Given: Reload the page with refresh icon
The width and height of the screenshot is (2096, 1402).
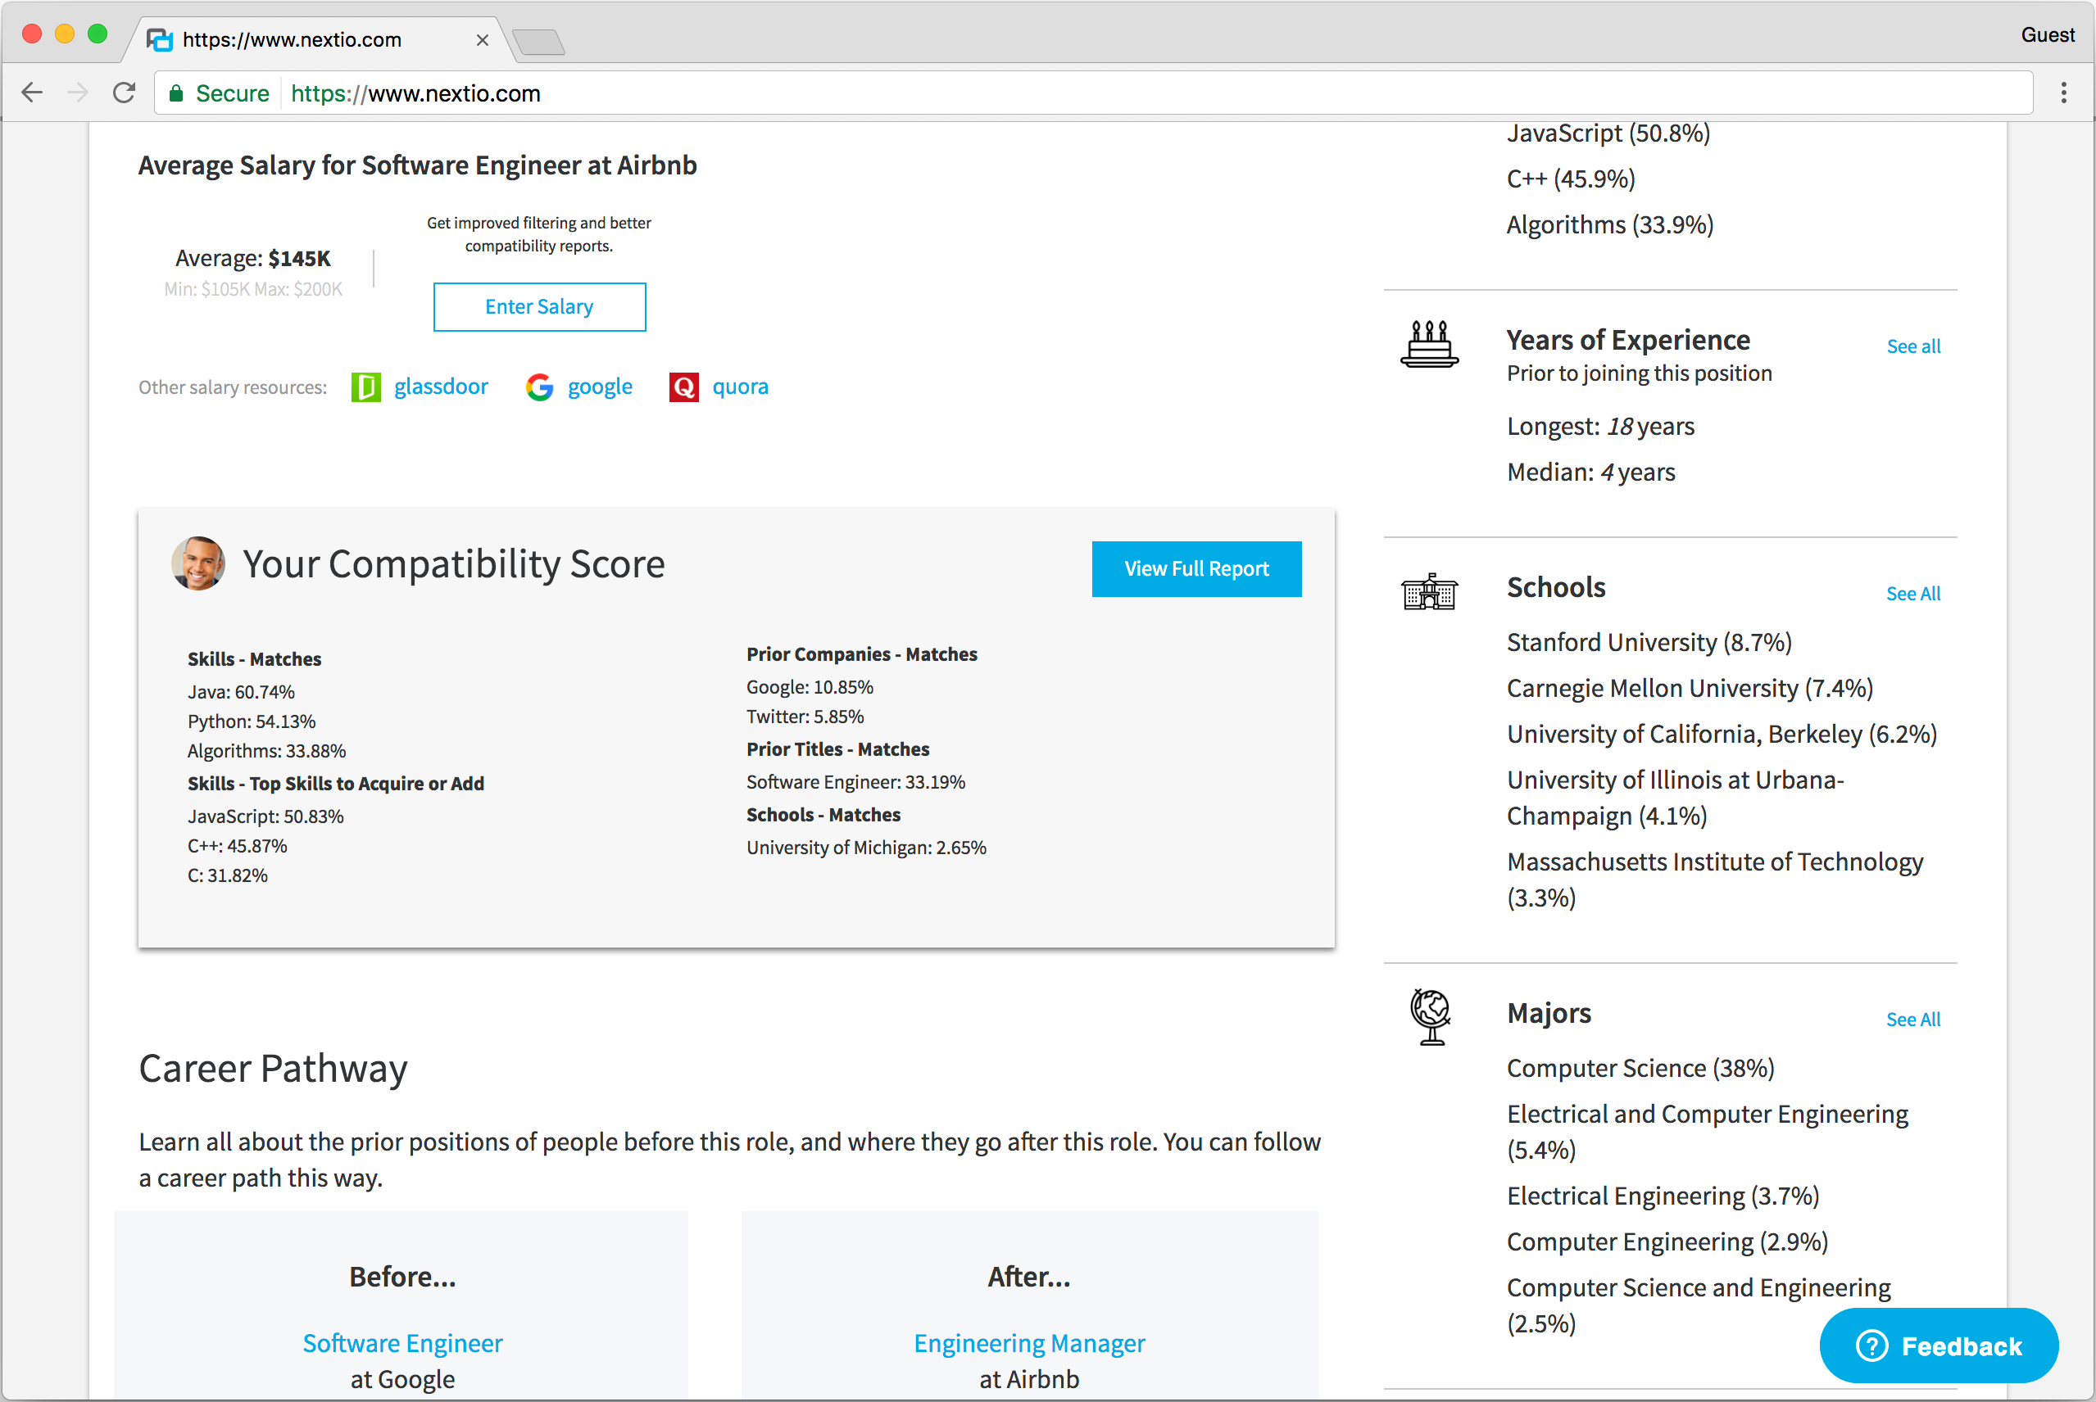Looking at the screenshot, I should coord(125,93).
